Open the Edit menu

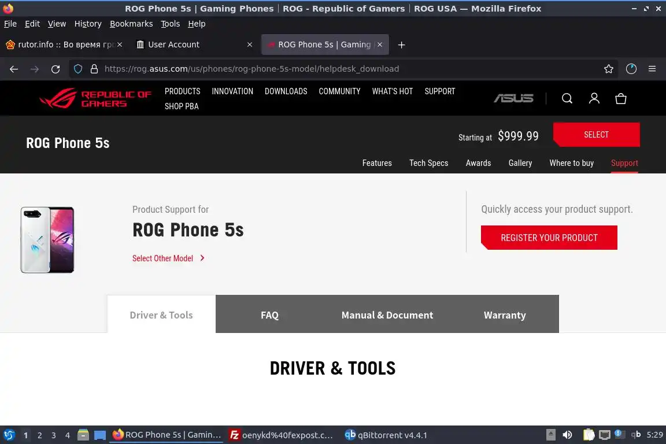[32, 24]
